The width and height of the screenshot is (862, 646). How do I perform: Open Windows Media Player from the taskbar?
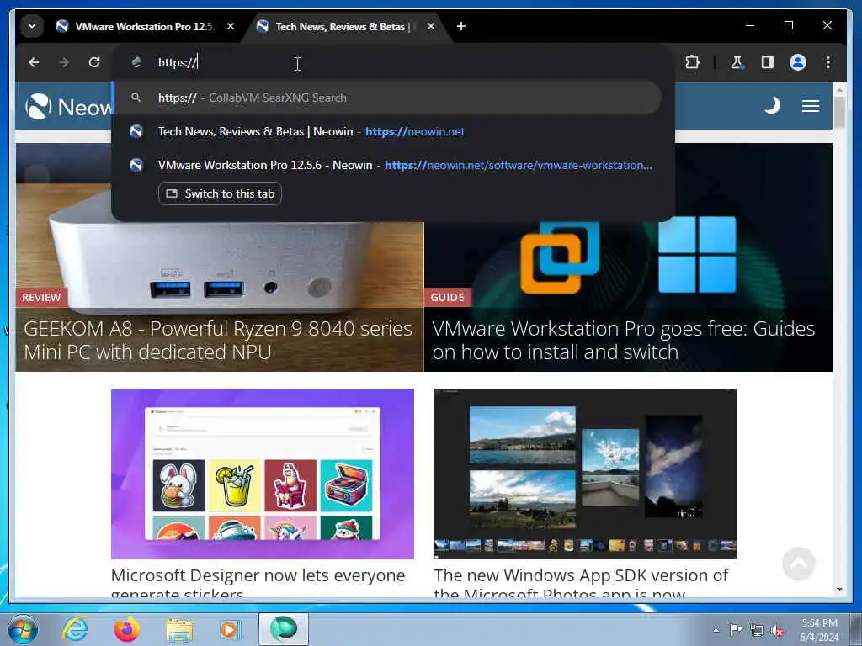point(230,629)
